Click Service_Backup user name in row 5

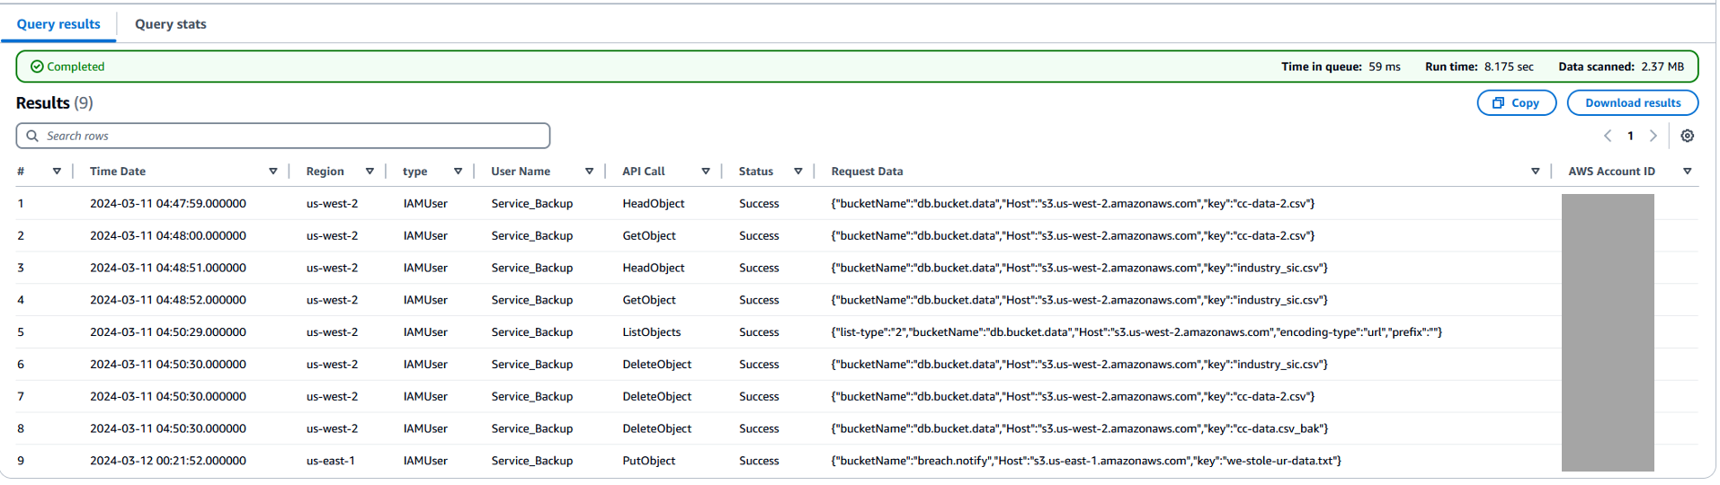click(x=532, y=333)
